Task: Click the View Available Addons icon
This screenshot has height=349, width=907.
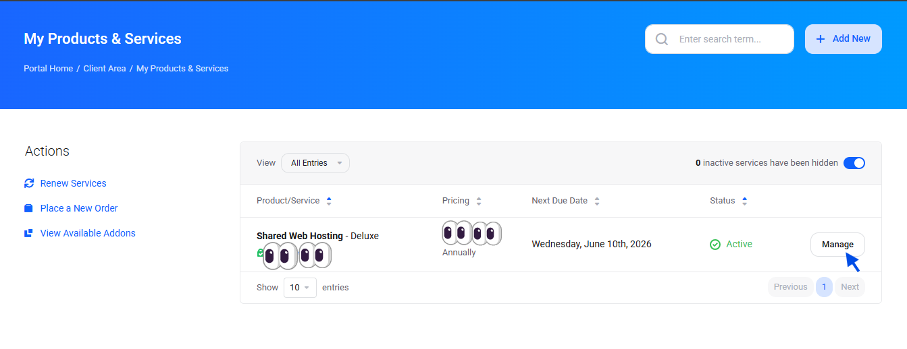Action: pos(29,233)
